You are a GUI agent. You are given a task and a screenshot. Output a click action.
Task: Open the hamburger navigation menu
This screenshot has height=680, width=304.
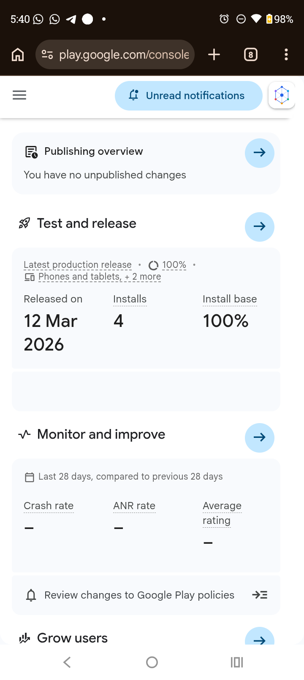19,95
